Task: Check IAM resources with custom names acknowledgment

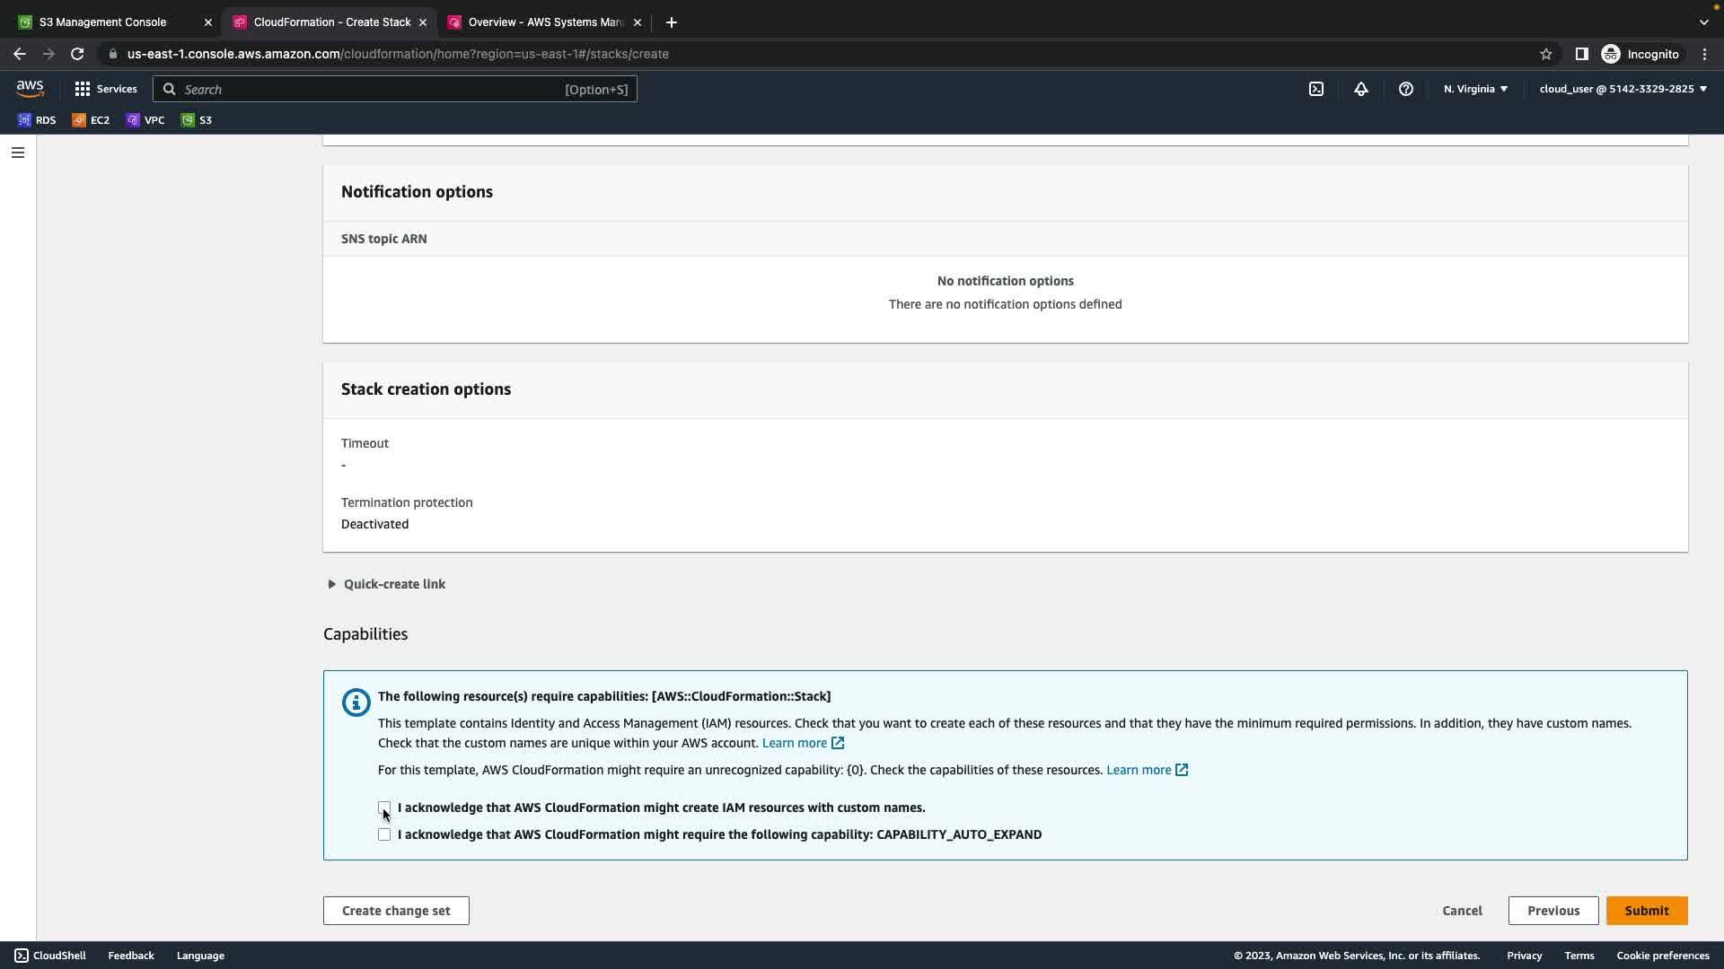Action: coord(384,807)
